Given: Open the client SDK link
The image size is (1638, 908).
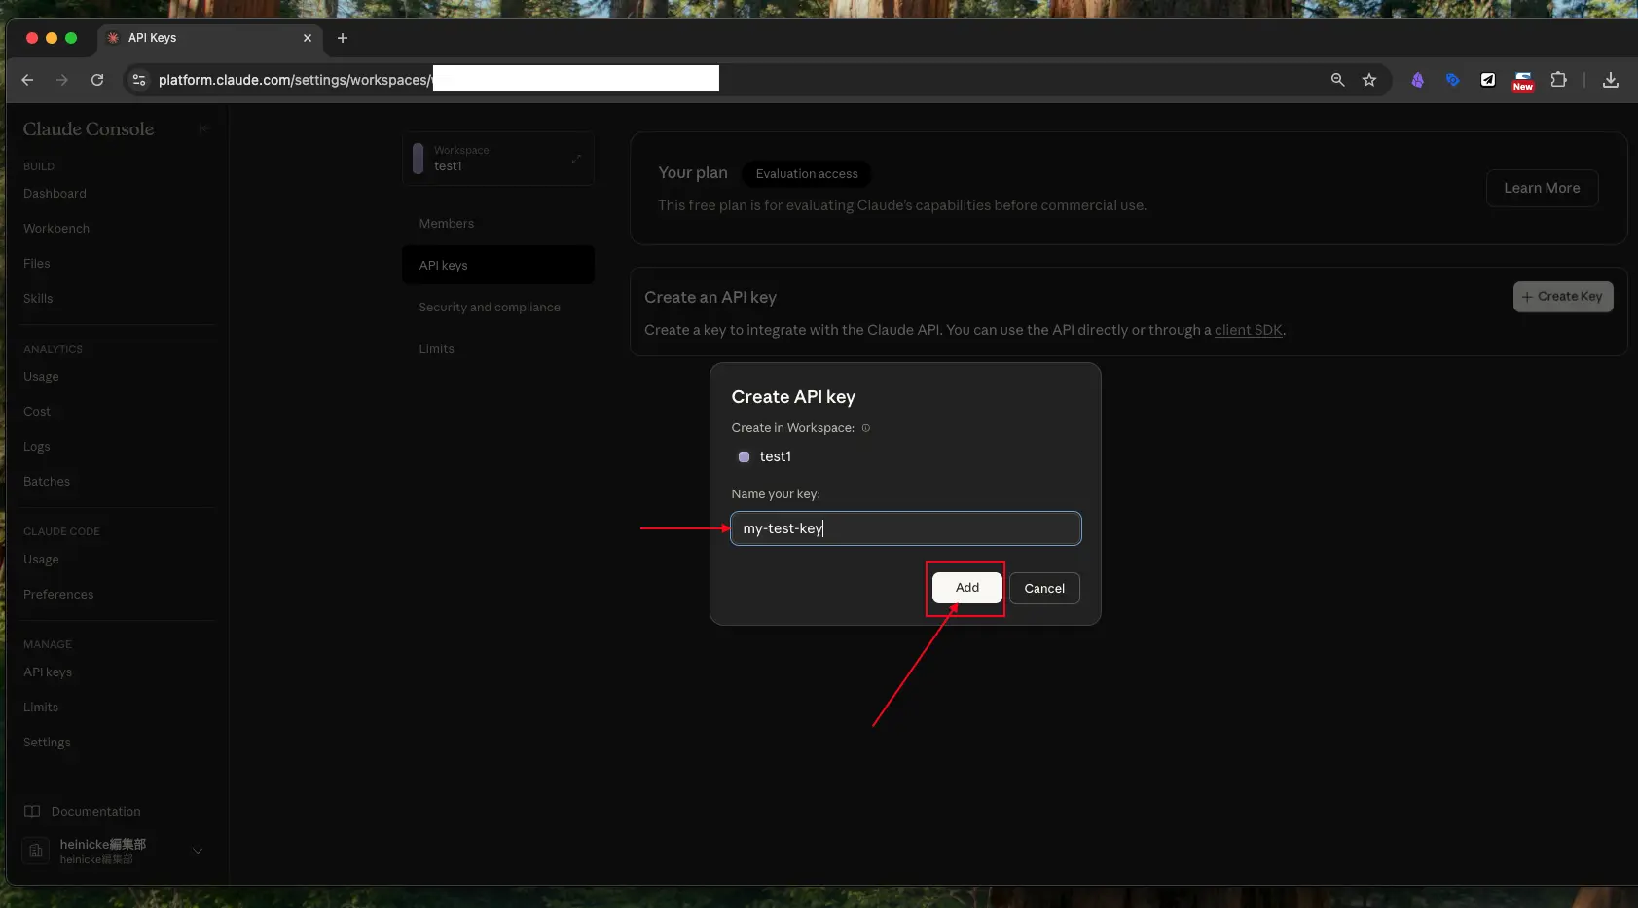Looking at the screenshot, I should (x=1248, y=330).
